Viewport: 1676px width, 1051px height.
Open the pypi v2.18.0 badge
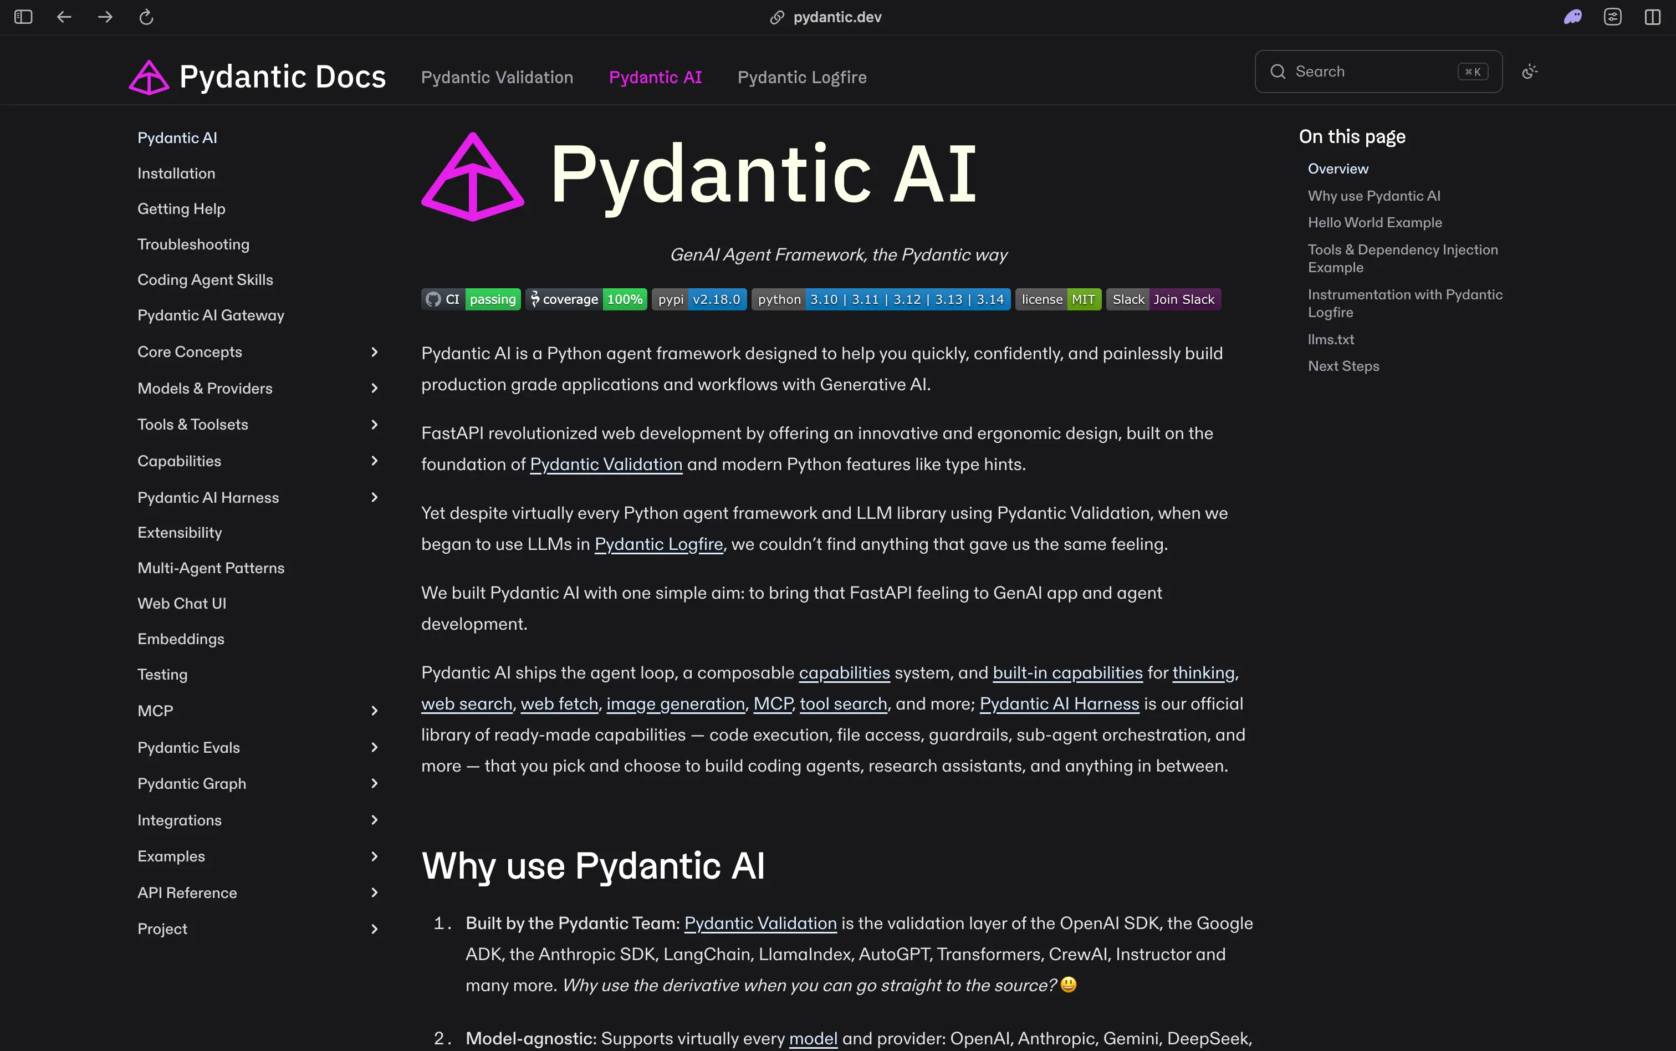coord(699,299)
